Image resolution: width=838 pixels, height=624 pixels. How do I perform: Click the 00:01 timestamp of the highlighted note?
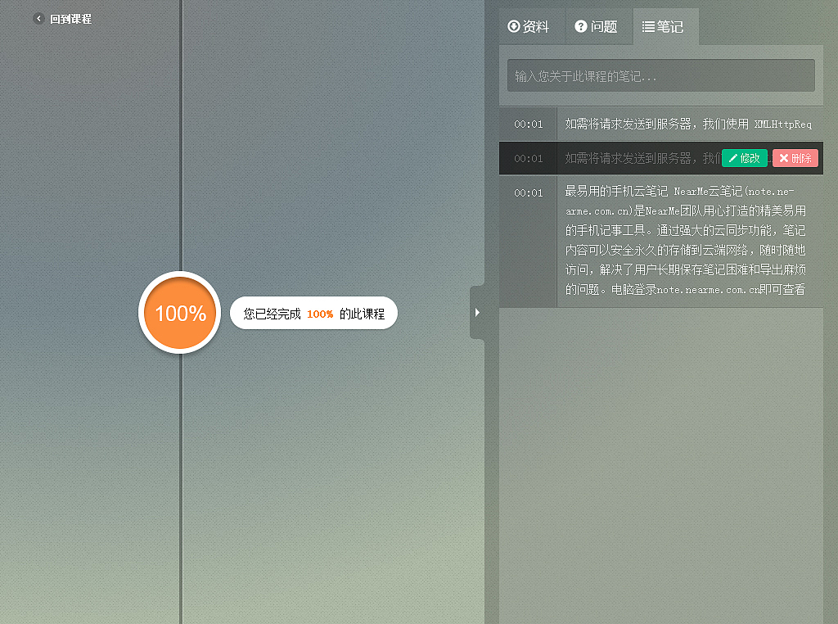pyautogui.click(x=529, y=158)
